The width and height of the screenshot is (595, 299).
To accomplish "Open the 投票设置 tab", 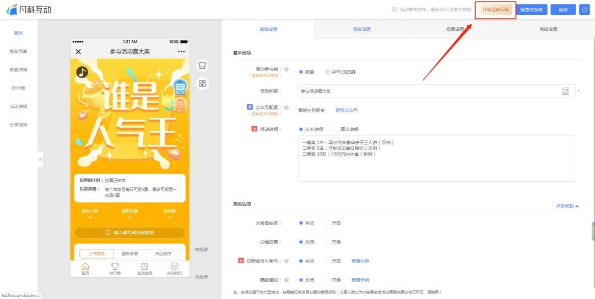I will pyautogui.click(x=456, y=29).
